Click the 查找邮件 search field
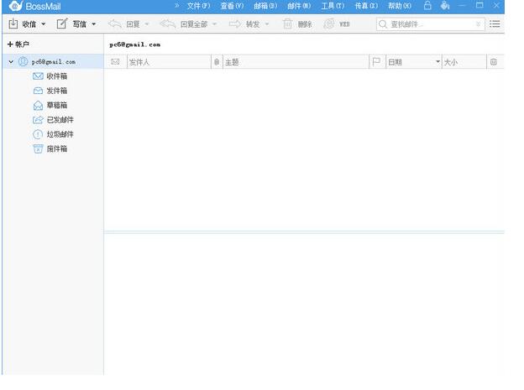Screen dimensions: 524x390 [428, 24]
